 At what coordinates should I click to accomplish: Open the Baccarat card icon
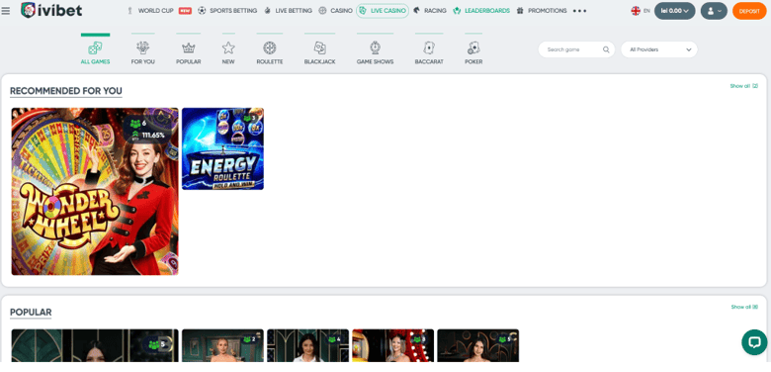[429, 47]
